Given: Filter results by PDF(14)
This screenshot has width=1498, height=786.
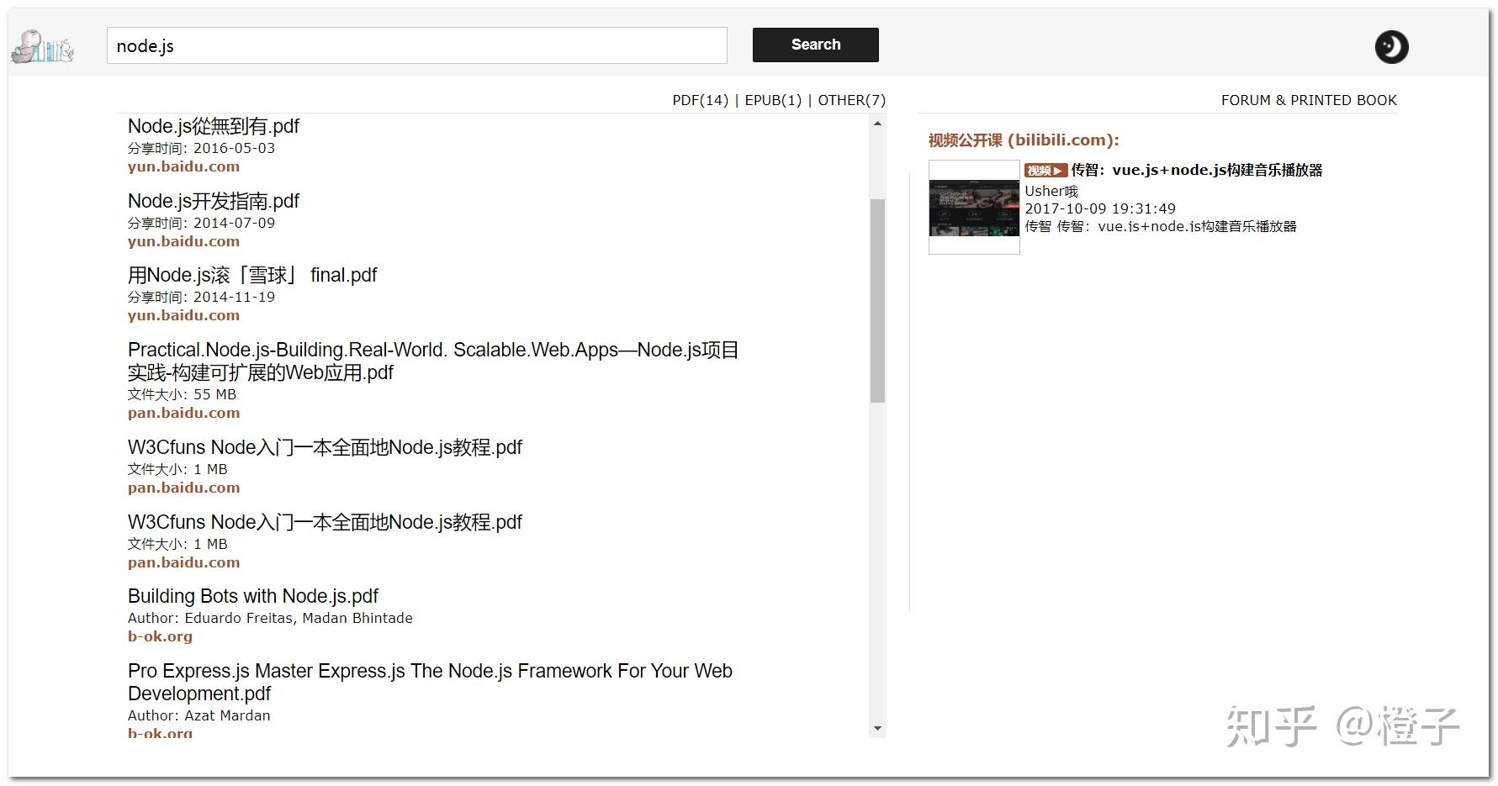Looking at the screenshot, I should point(700,100).
